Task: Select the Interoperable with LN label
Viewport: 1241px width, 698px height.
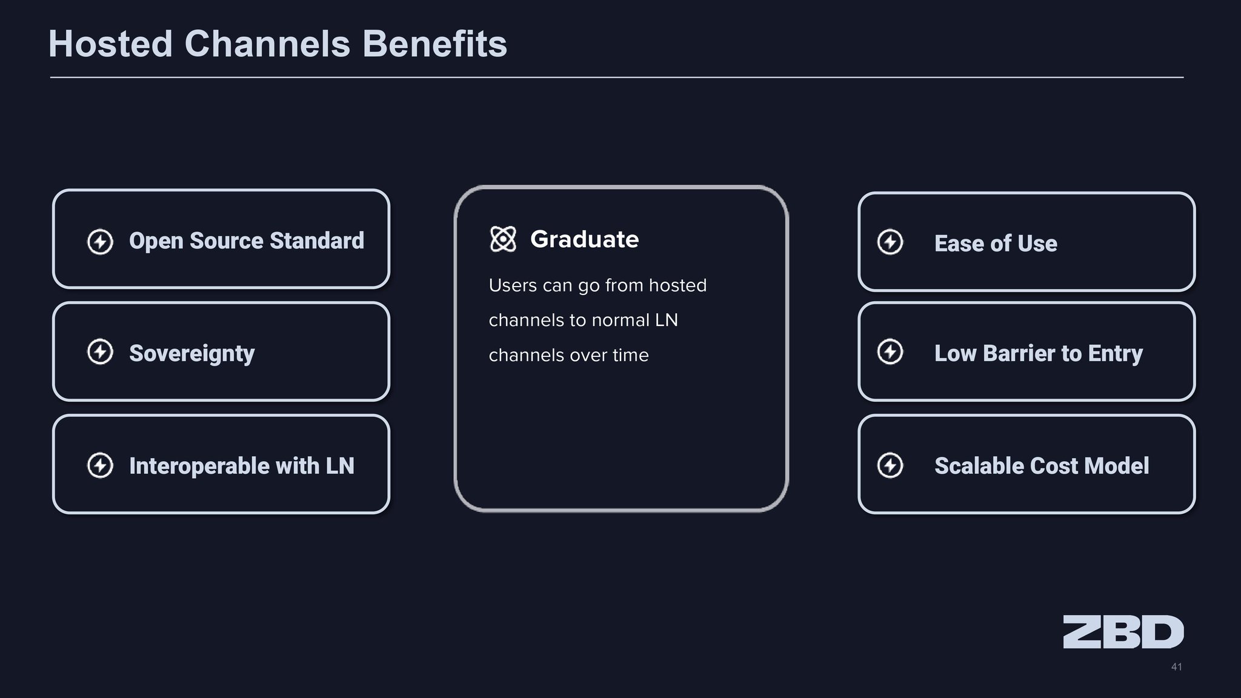Action: pos(242,466)
